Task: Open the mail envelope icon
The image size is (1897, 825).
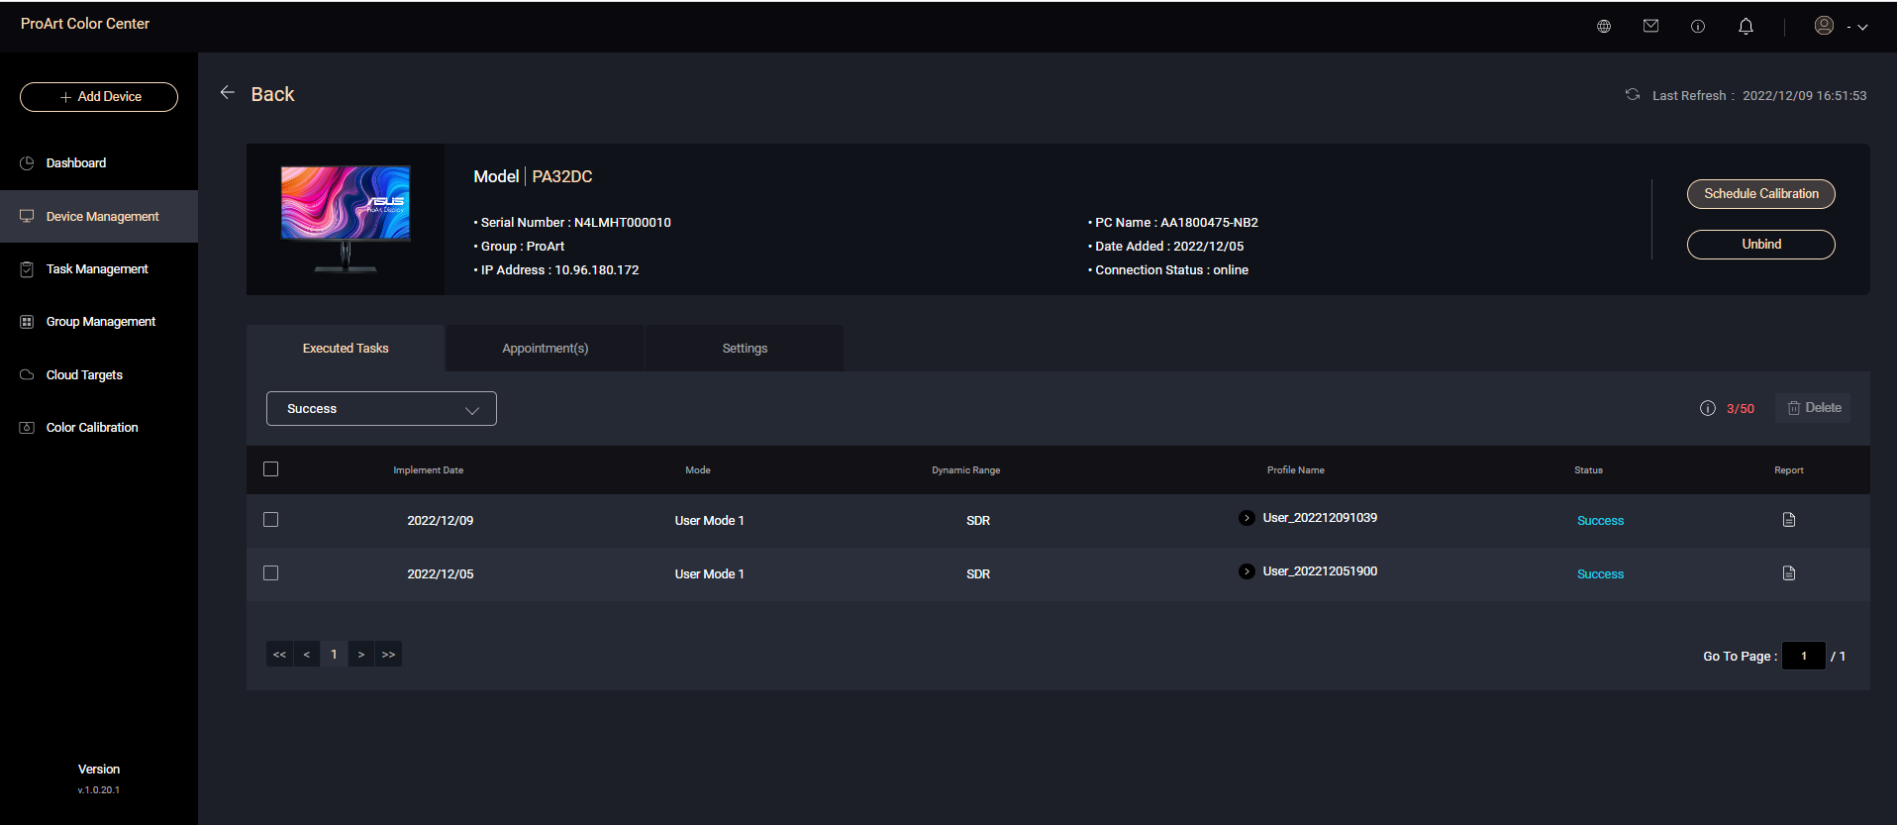Action: 1650,27
